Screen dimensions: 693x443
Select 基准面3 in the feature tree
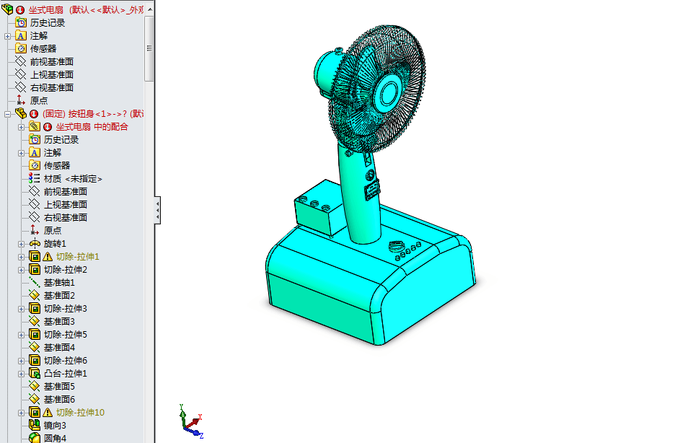[x=59, y=321]
